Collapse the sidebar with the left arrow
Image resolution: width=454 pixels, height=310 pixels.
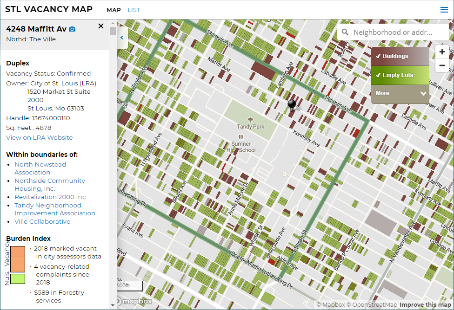click(122, 38)
